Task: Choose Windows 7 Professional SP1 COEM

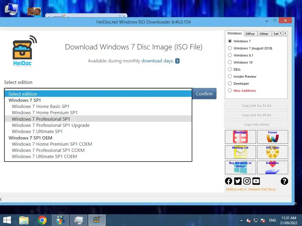Action: coord(98,150)
